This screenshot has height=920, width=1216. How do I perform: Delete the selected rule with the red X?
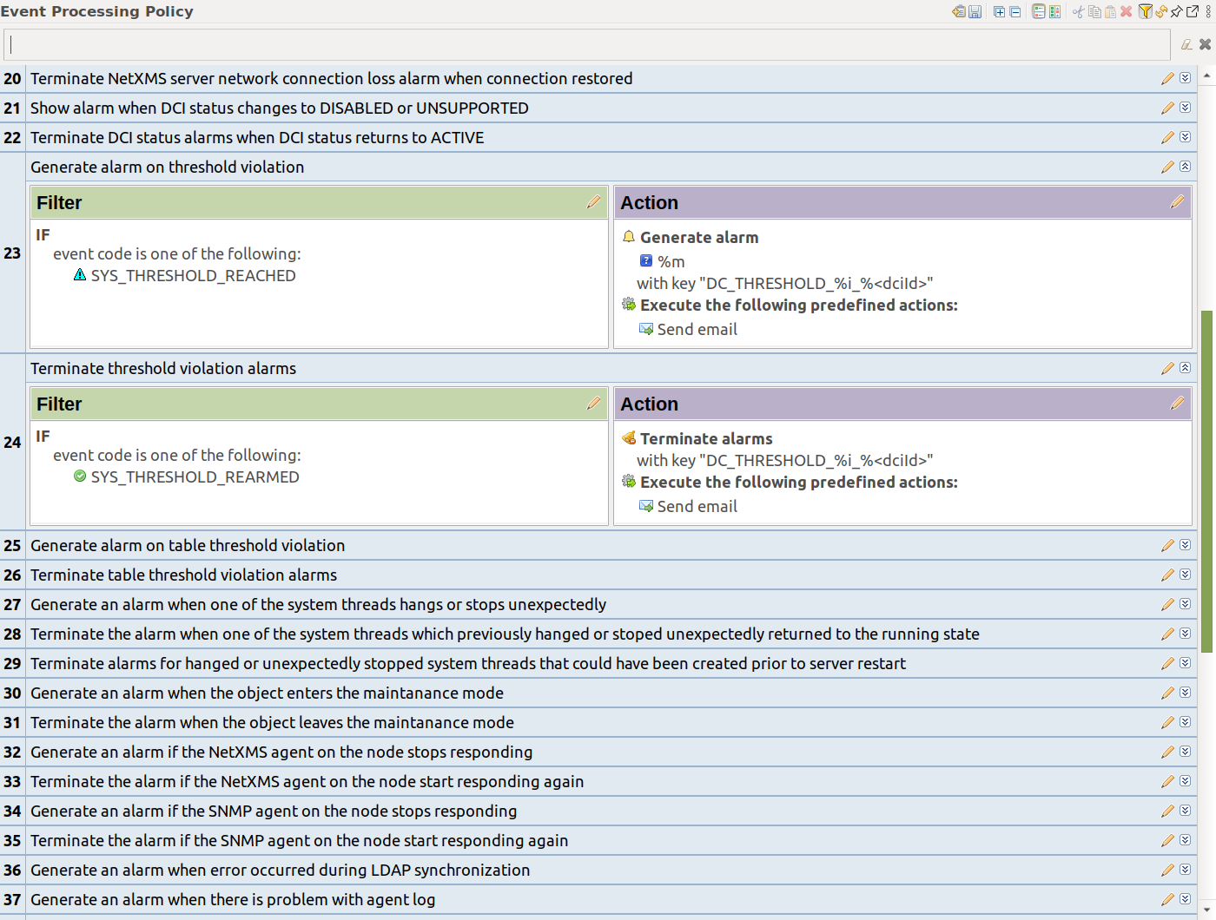point(1126,11)
